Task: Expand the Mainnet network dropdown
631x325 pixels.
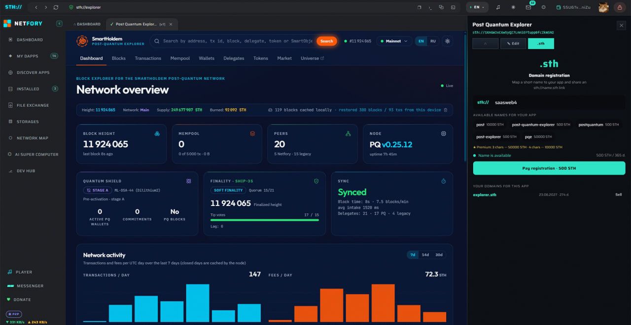Action: (394, 41)
